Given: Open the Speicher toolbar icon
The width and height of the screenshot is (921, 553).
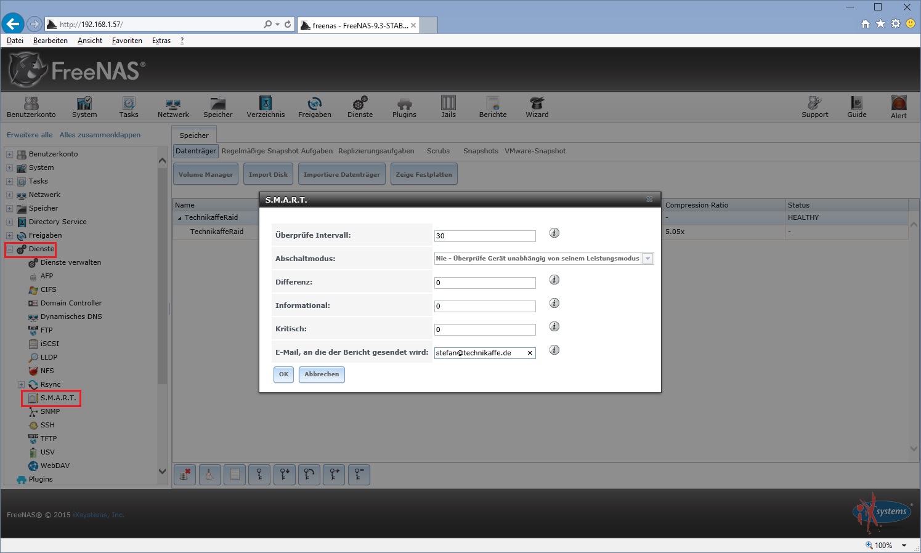Looking at the screenshot, I should [x=218, y=107].
